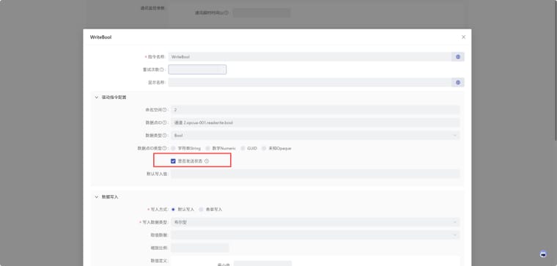This screenshot has width=557, height=266.
Task: Select the Opaque ID type radio button
Action: (264, 148)
